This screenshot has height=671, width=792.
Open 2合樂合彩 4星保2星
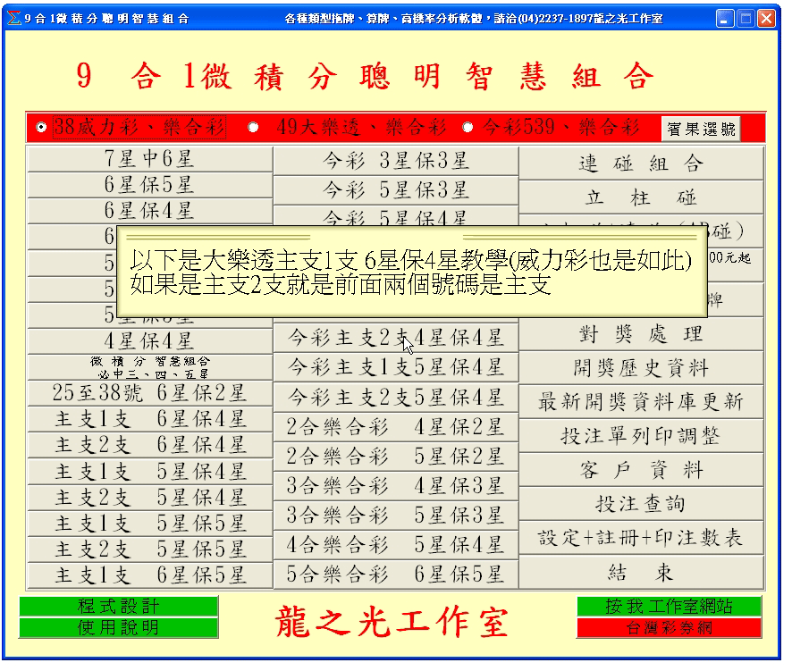(396, 427)
